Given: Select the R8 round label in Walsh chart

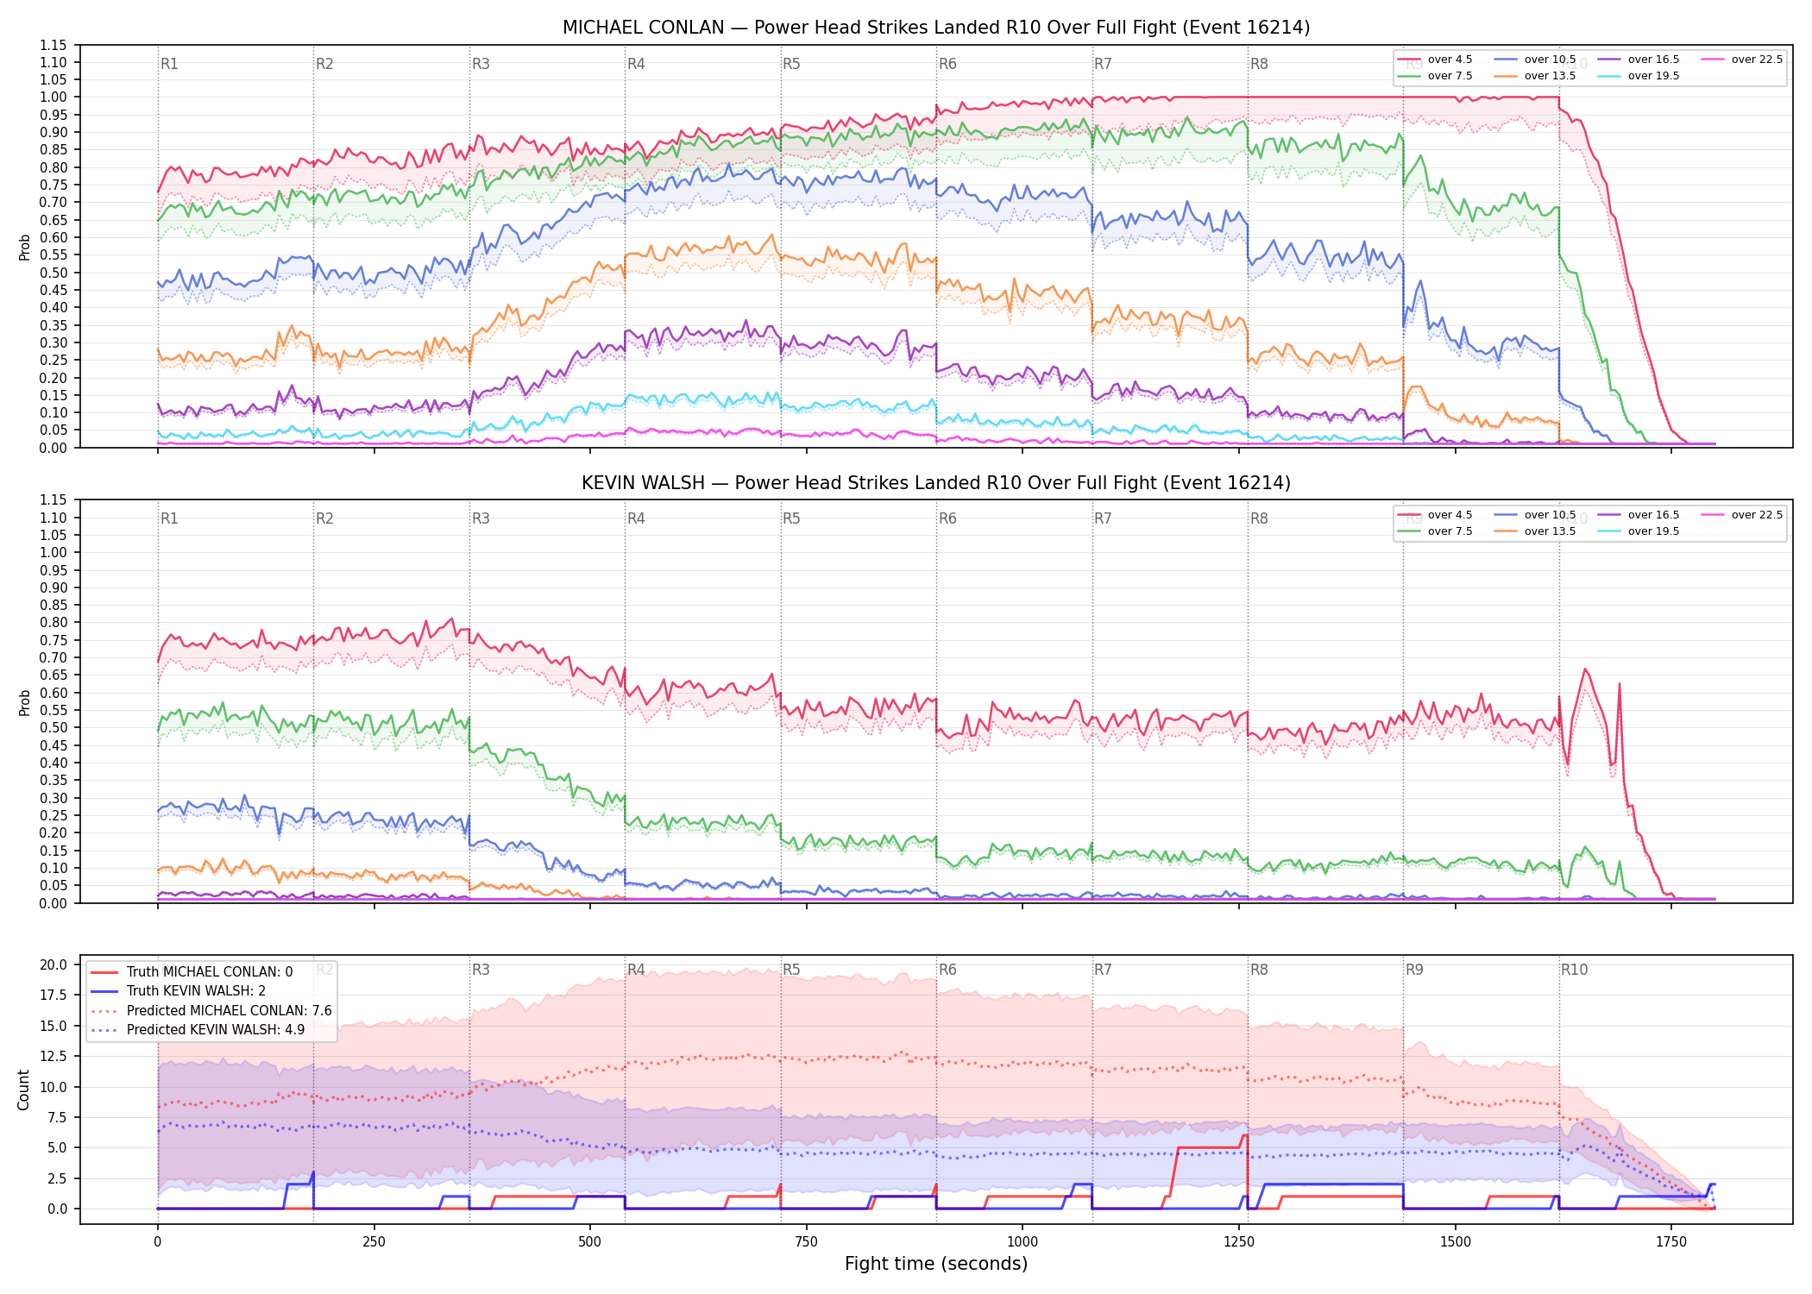Looking at the screenshot, I should coord(1259,518).
